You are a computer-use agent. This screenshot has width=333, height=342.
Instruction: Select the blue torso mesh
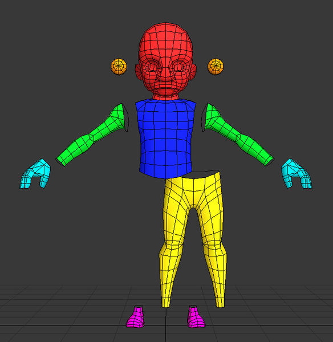[x=165, y=139]
